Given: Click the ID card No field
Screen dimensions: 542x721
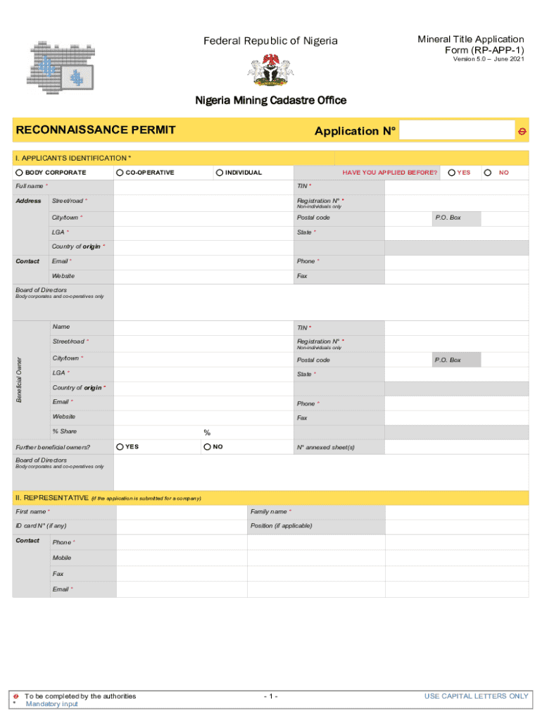Looking at the screenshot, I should pos(181,527).
